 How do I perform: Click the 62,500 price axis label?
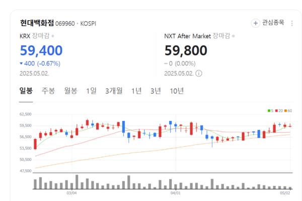pyautogui.click(x=26, y=114)
